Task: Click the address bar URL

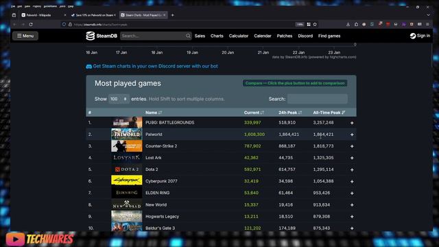Action: [x=101, y=25]
